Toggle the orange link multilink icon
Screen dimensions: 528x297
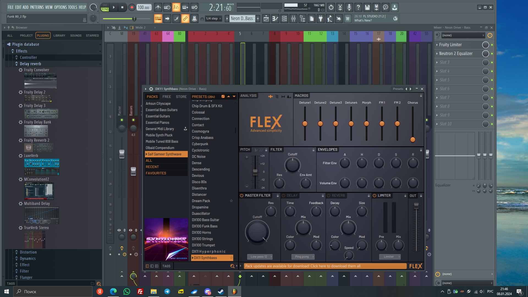tap(185, 19)
